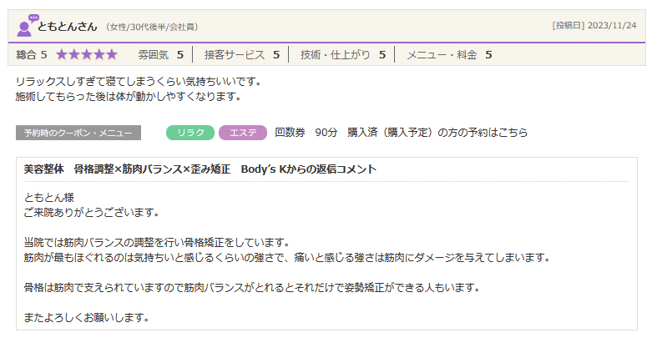This screenshot has width=652, height=343.
Task: Click the review line starting リラックスしすぎて
Action: [139, 82]
